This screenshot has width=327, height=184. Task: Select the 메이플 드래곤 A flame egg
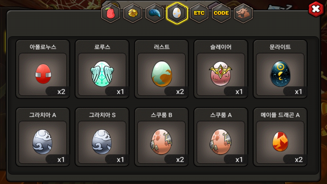(x=280, y=137)
